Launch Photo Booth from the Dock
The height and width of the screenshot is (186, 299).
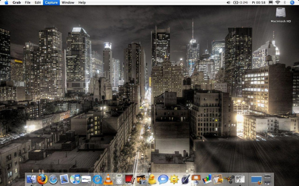(x=130, y=179)
